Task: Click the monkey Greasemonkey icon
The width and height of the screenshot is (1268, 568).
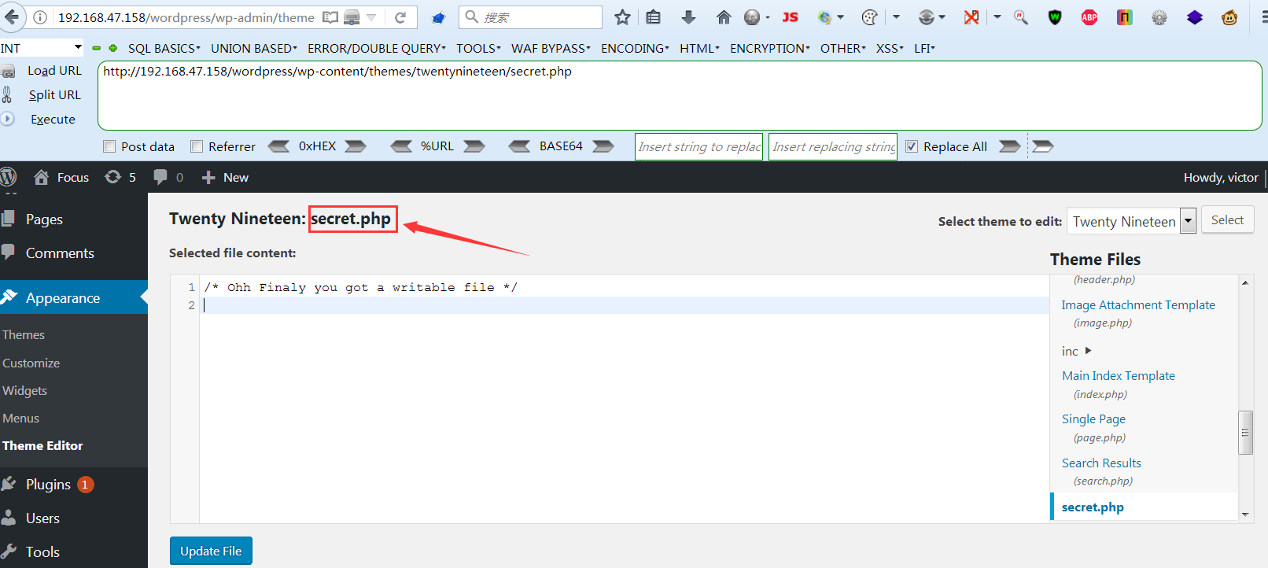Action: tap(1229, 17)
